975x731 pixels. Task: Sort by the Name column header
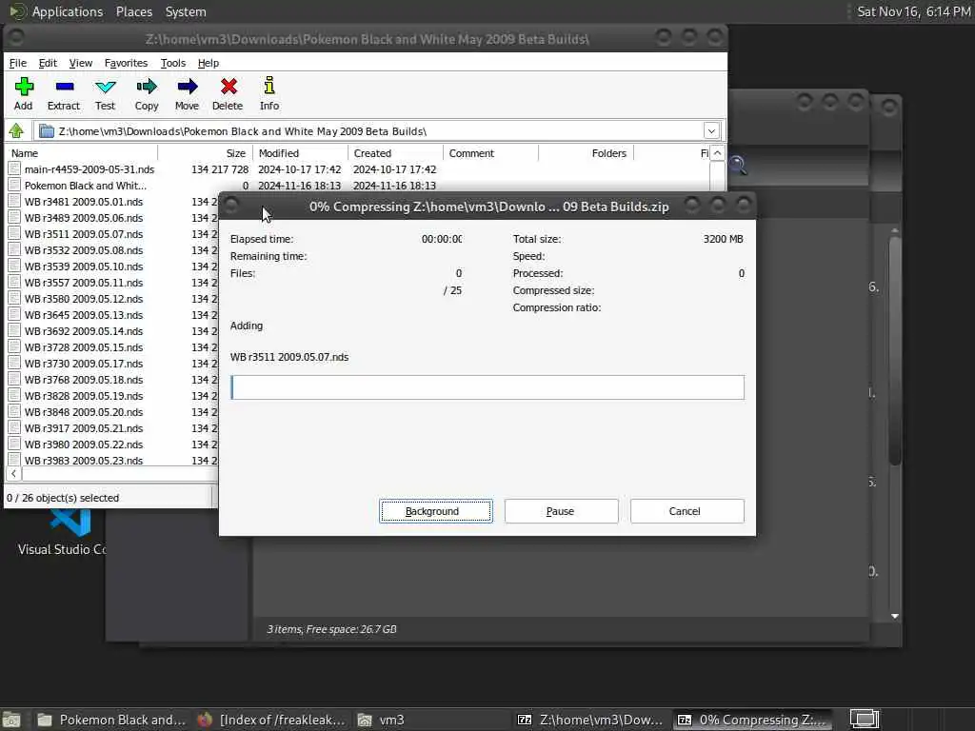click(81, 153)
